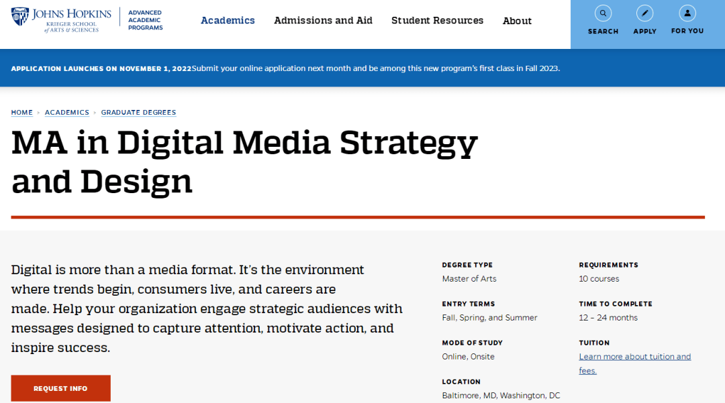Click the APPLY text label
725x403 pixels.
click(x=644, y=32)
